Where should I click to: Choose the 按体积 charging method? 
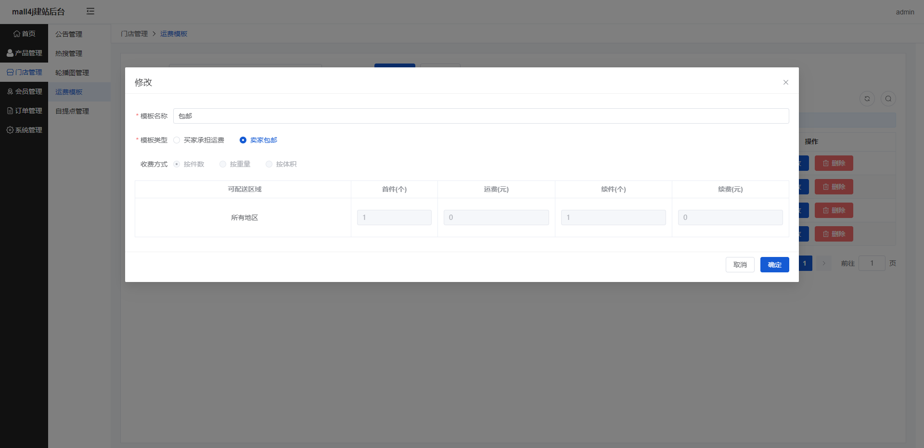pyautogui.click(x=269, y=164)
